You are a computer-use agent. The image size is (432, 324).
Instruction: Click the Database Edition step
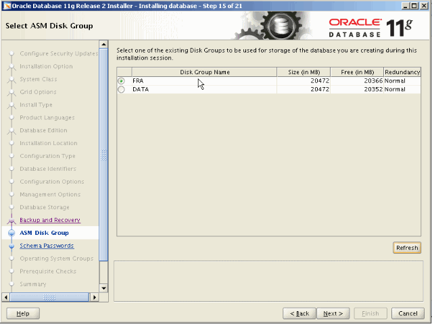(x=43, y=130)
